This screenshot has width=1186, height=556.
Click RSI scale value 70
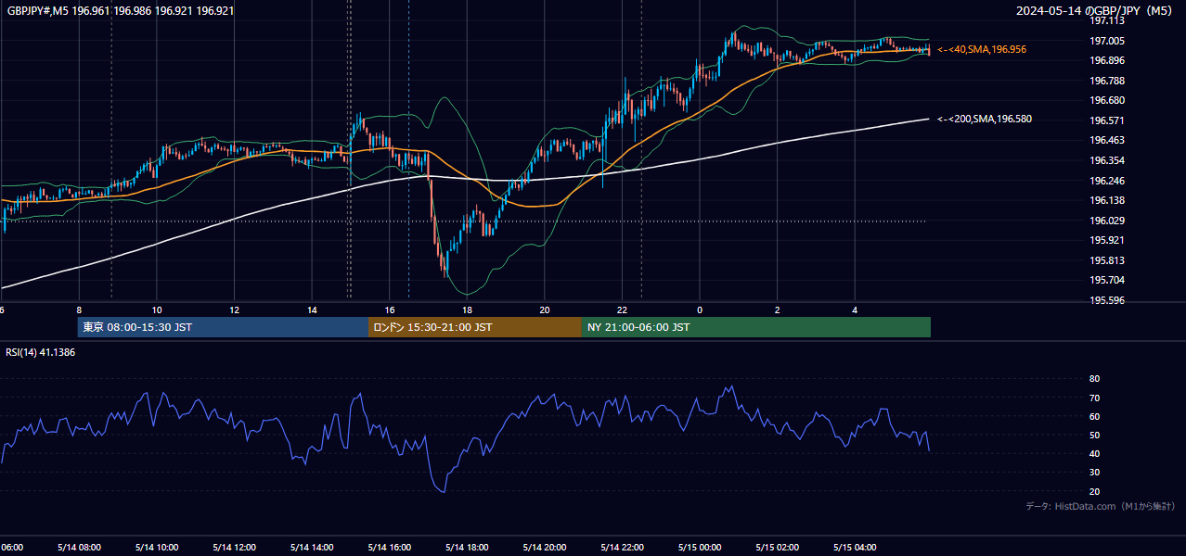(x=1095, y=398)
